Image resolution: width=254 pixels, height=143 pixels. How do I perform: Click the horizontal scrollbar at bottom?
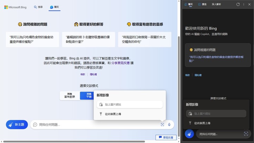[x=74, y=141]
